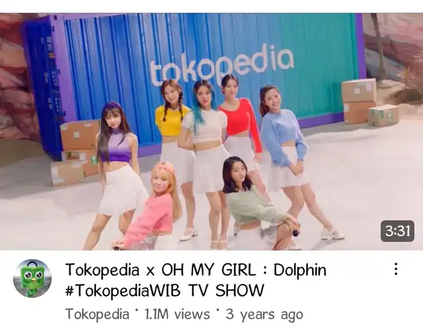Open the Tokopedia channel avatar
Viewport: 423px width, 328px height.
32,279
